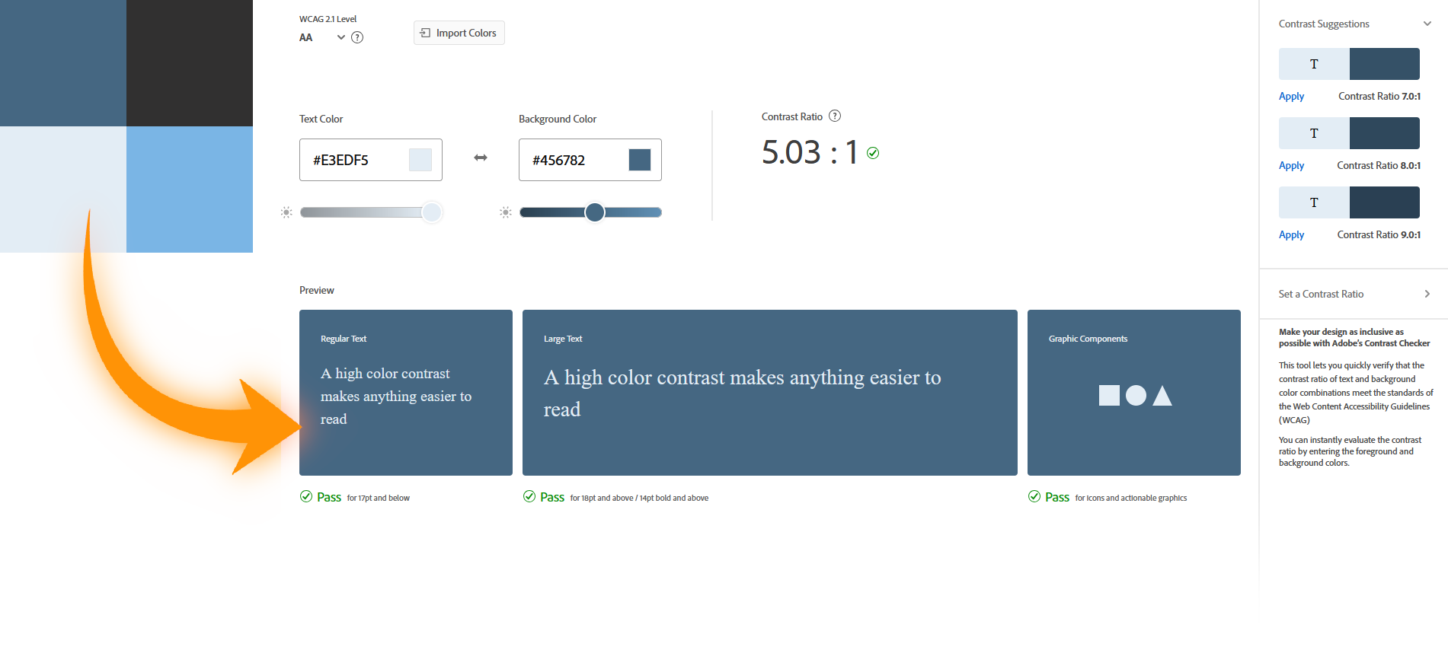Click the WCAG level help question icon
The image size is (1448, 653).
click(357, 37)
